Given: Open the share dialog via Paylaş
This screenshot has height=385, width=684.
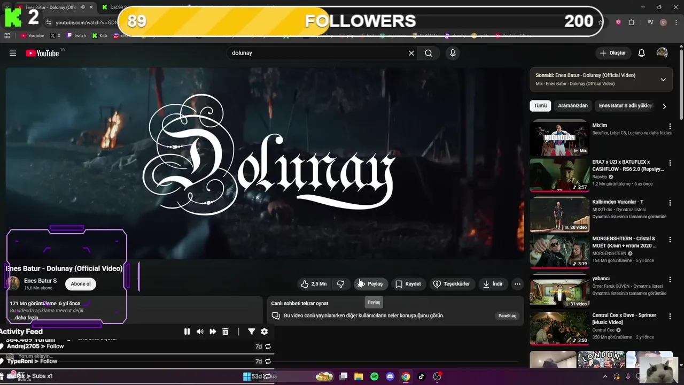Looking at the screenshot, I should pyautogui.click(x=370, y=284).
